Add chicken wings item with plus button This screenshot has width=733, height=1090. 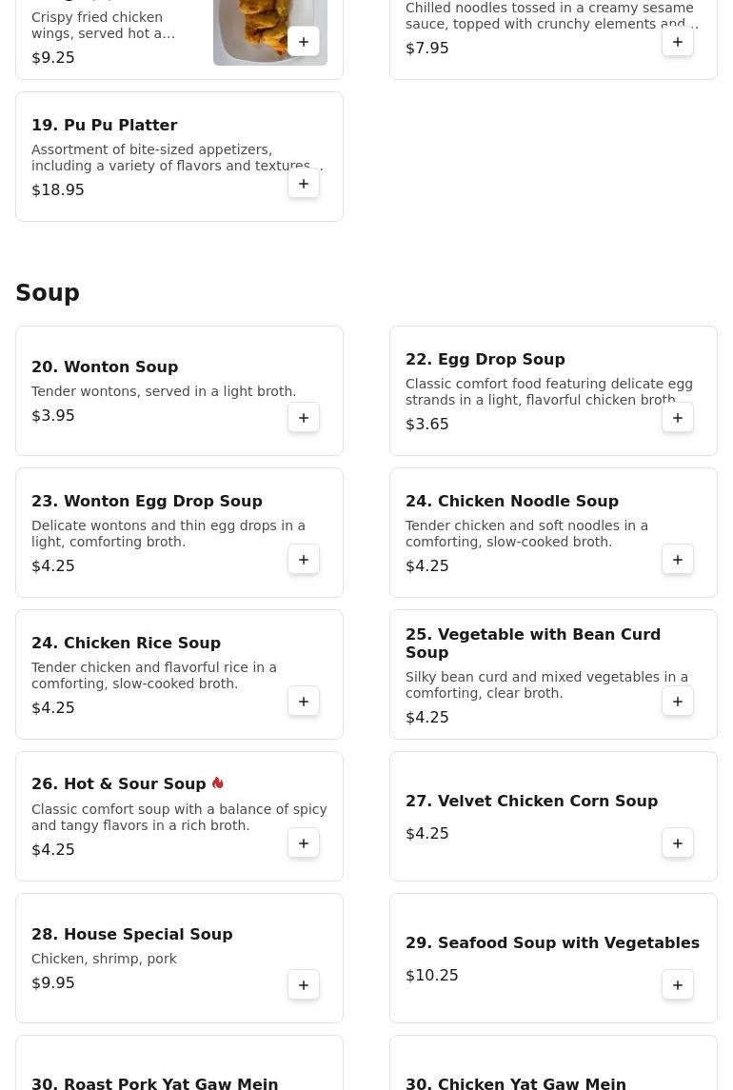click(304, 42)
